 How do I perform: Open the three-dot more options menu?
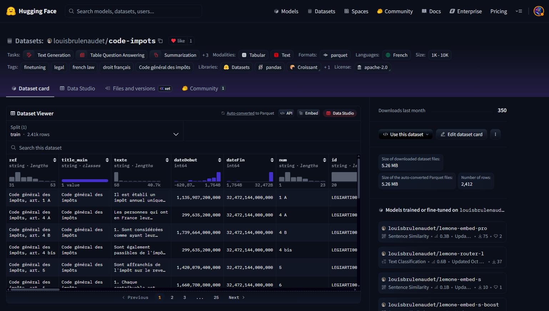[495, 134]
